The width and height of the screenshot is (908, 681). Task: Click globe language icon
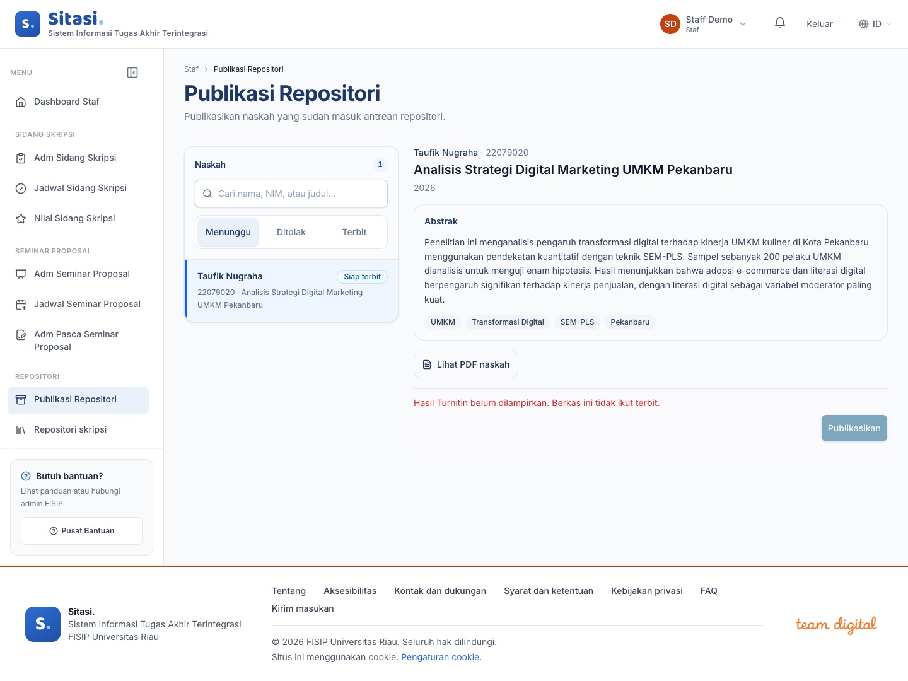point(864,24)
